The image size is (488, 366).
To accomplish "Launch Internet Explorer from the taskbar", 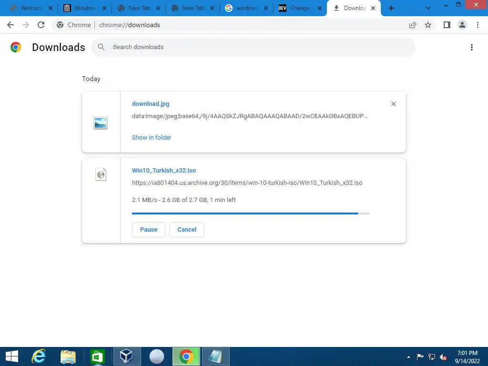I will pyautogui.click(x=39, y=356).
